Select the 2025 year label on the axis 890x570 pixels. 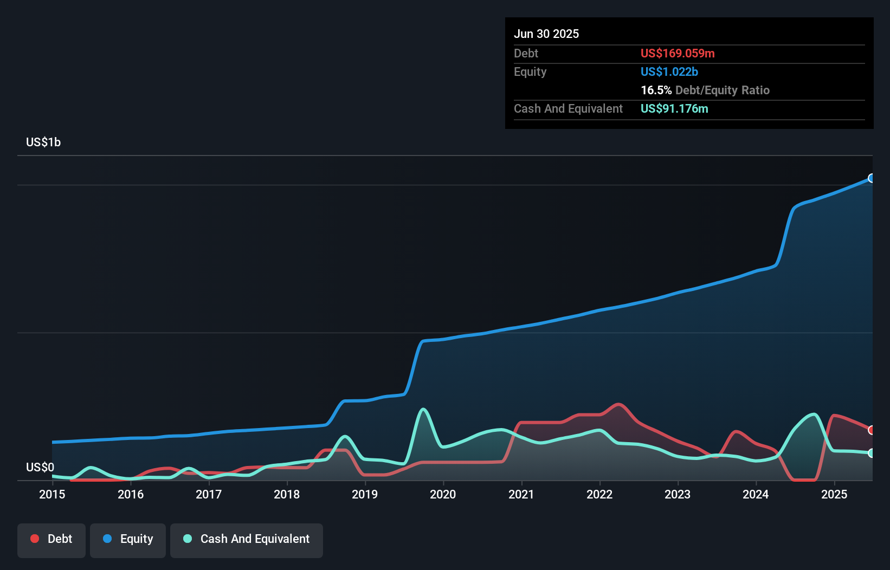(834, 494)
